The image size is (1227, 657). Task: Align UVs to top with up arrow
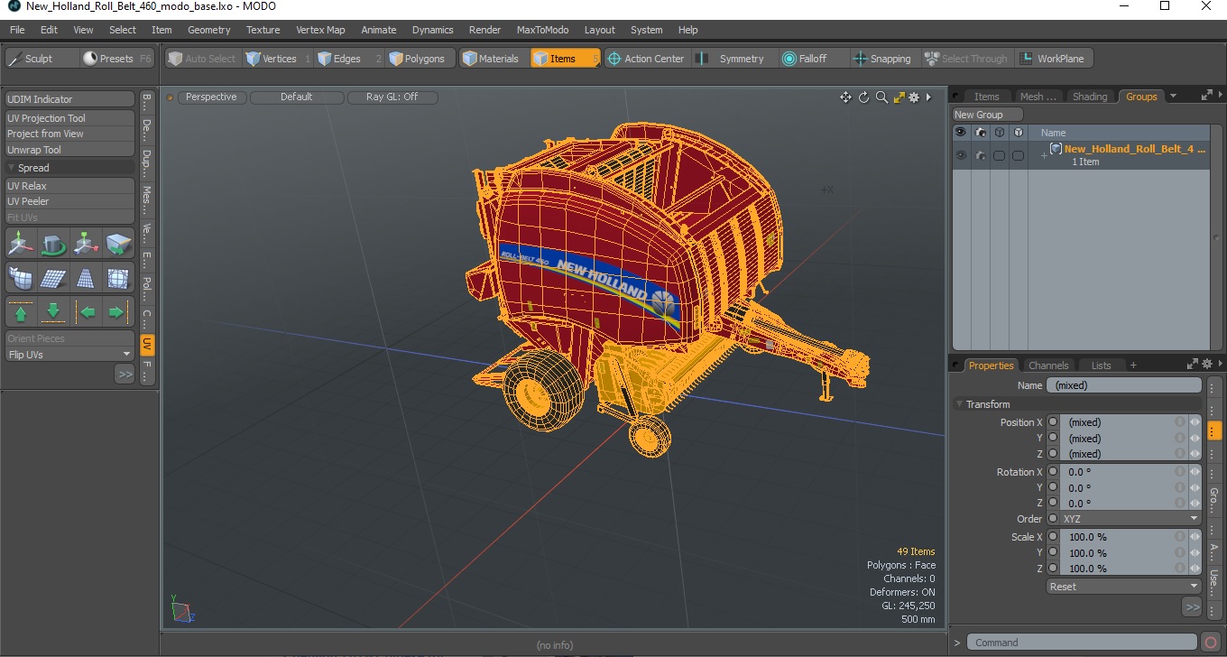click(x=21, y=312)
